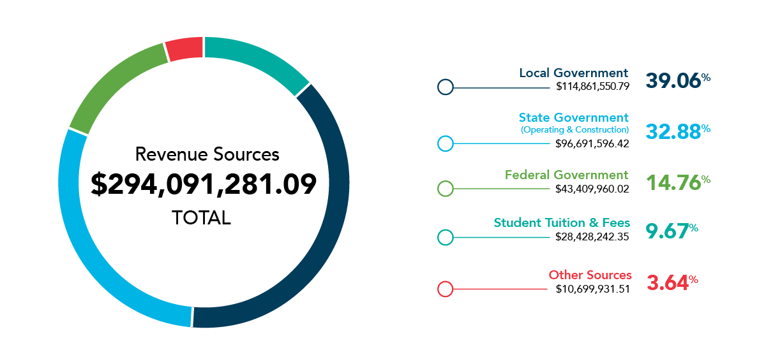The width and height of the screenshot is (766, 364).
Task: Click the amount $96,691,596.42
Action: tap(593, 143)
